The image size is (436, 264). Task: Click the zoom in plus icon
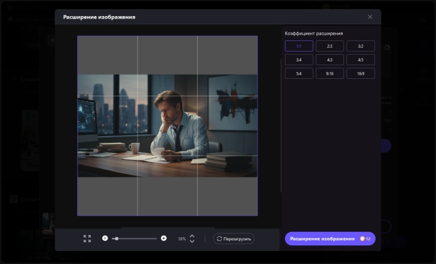coord(164,238)
